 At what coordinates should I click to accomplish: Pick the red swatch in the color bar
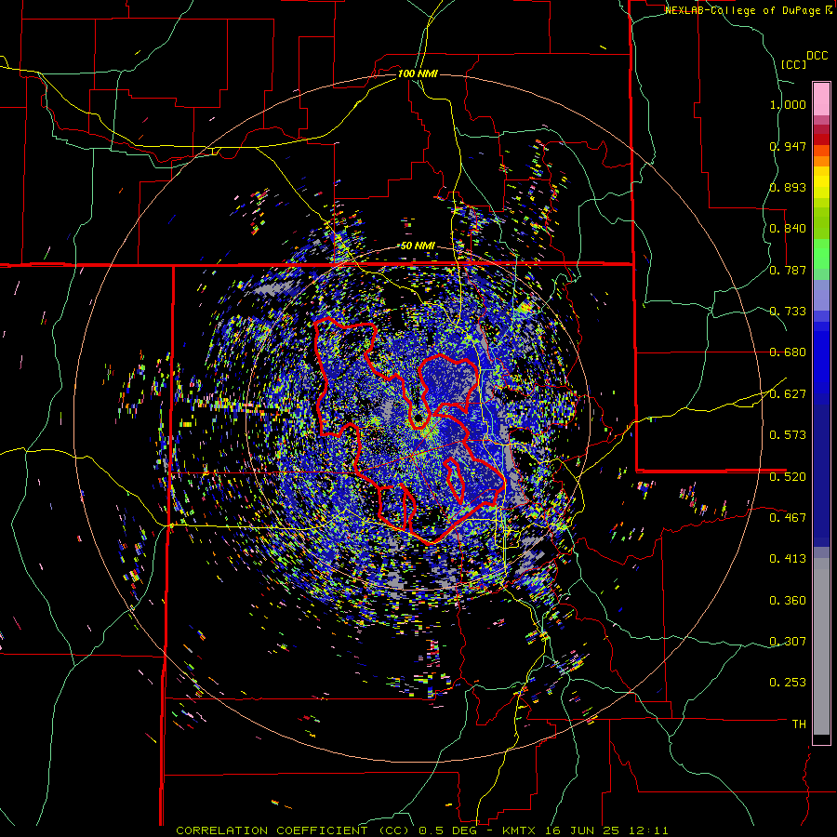(821, 139)
